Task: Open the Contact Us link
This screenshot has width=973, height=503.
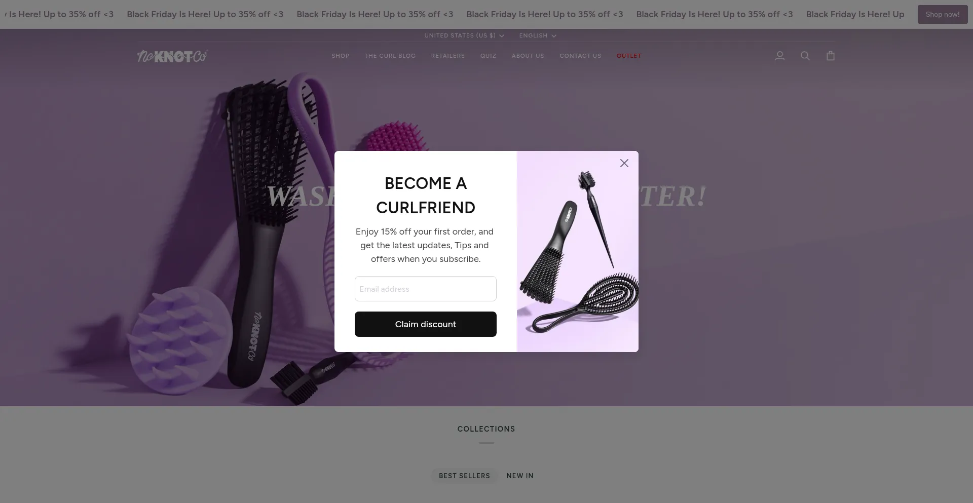Action: (x=580, y=56)
